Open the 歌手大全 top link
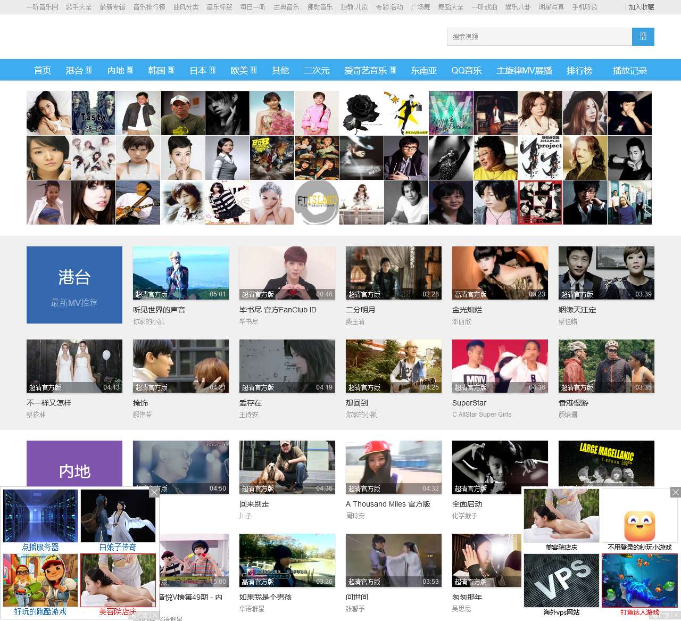Viewport: 681px width, 621px height. click(79, 7)
